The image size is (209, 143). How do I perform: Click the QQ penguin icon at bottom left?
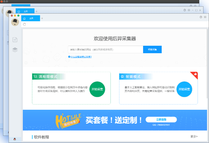15,139
